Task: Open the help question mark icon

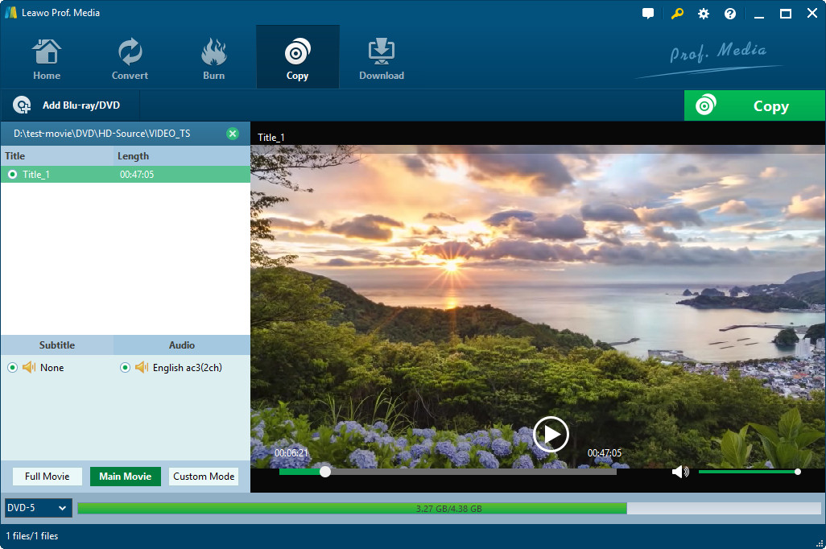Action: pyautogui.click(x=730, y=14)
